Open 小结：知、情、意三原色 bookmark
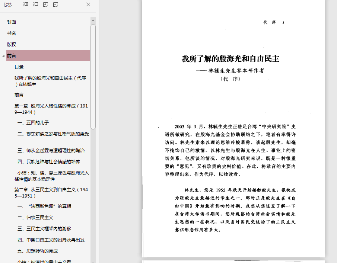Screen dimensions: 337x263 (52, 176)
